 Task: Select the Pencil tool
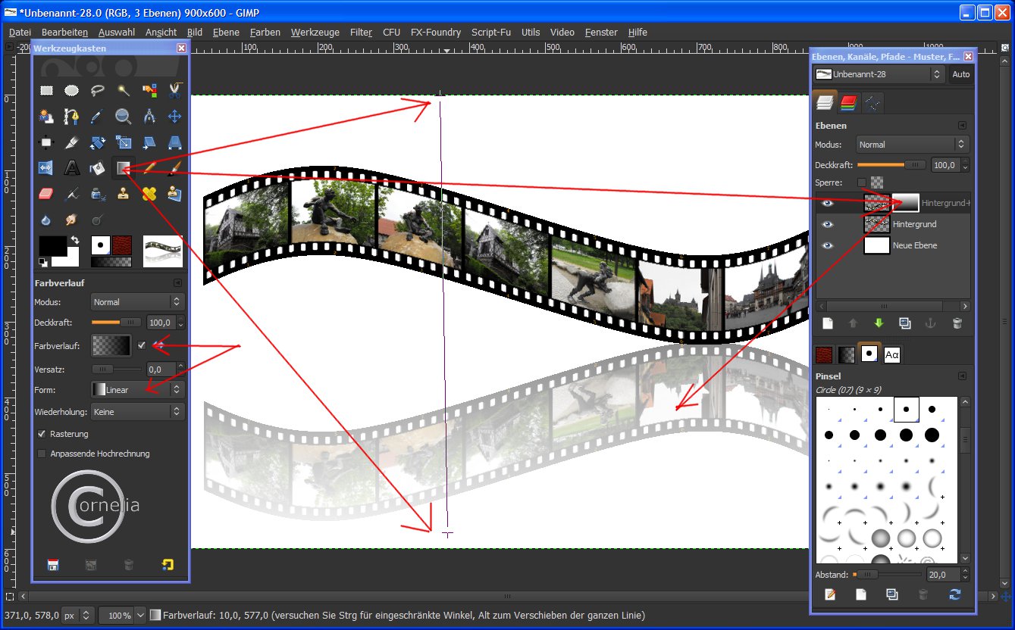149,168
